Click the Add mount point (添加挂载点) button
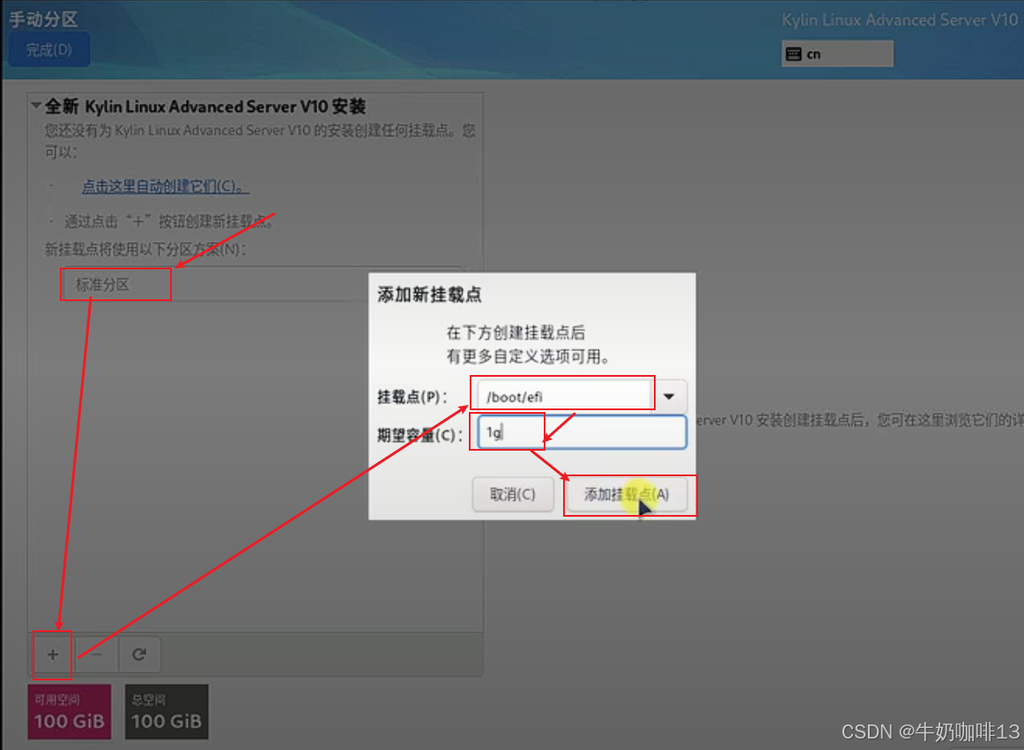The image size is (1024, 750). coord(627,495)
